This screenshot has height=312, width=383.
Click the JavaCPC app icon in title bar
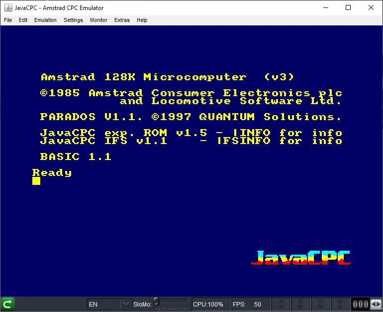coord(8,8)
